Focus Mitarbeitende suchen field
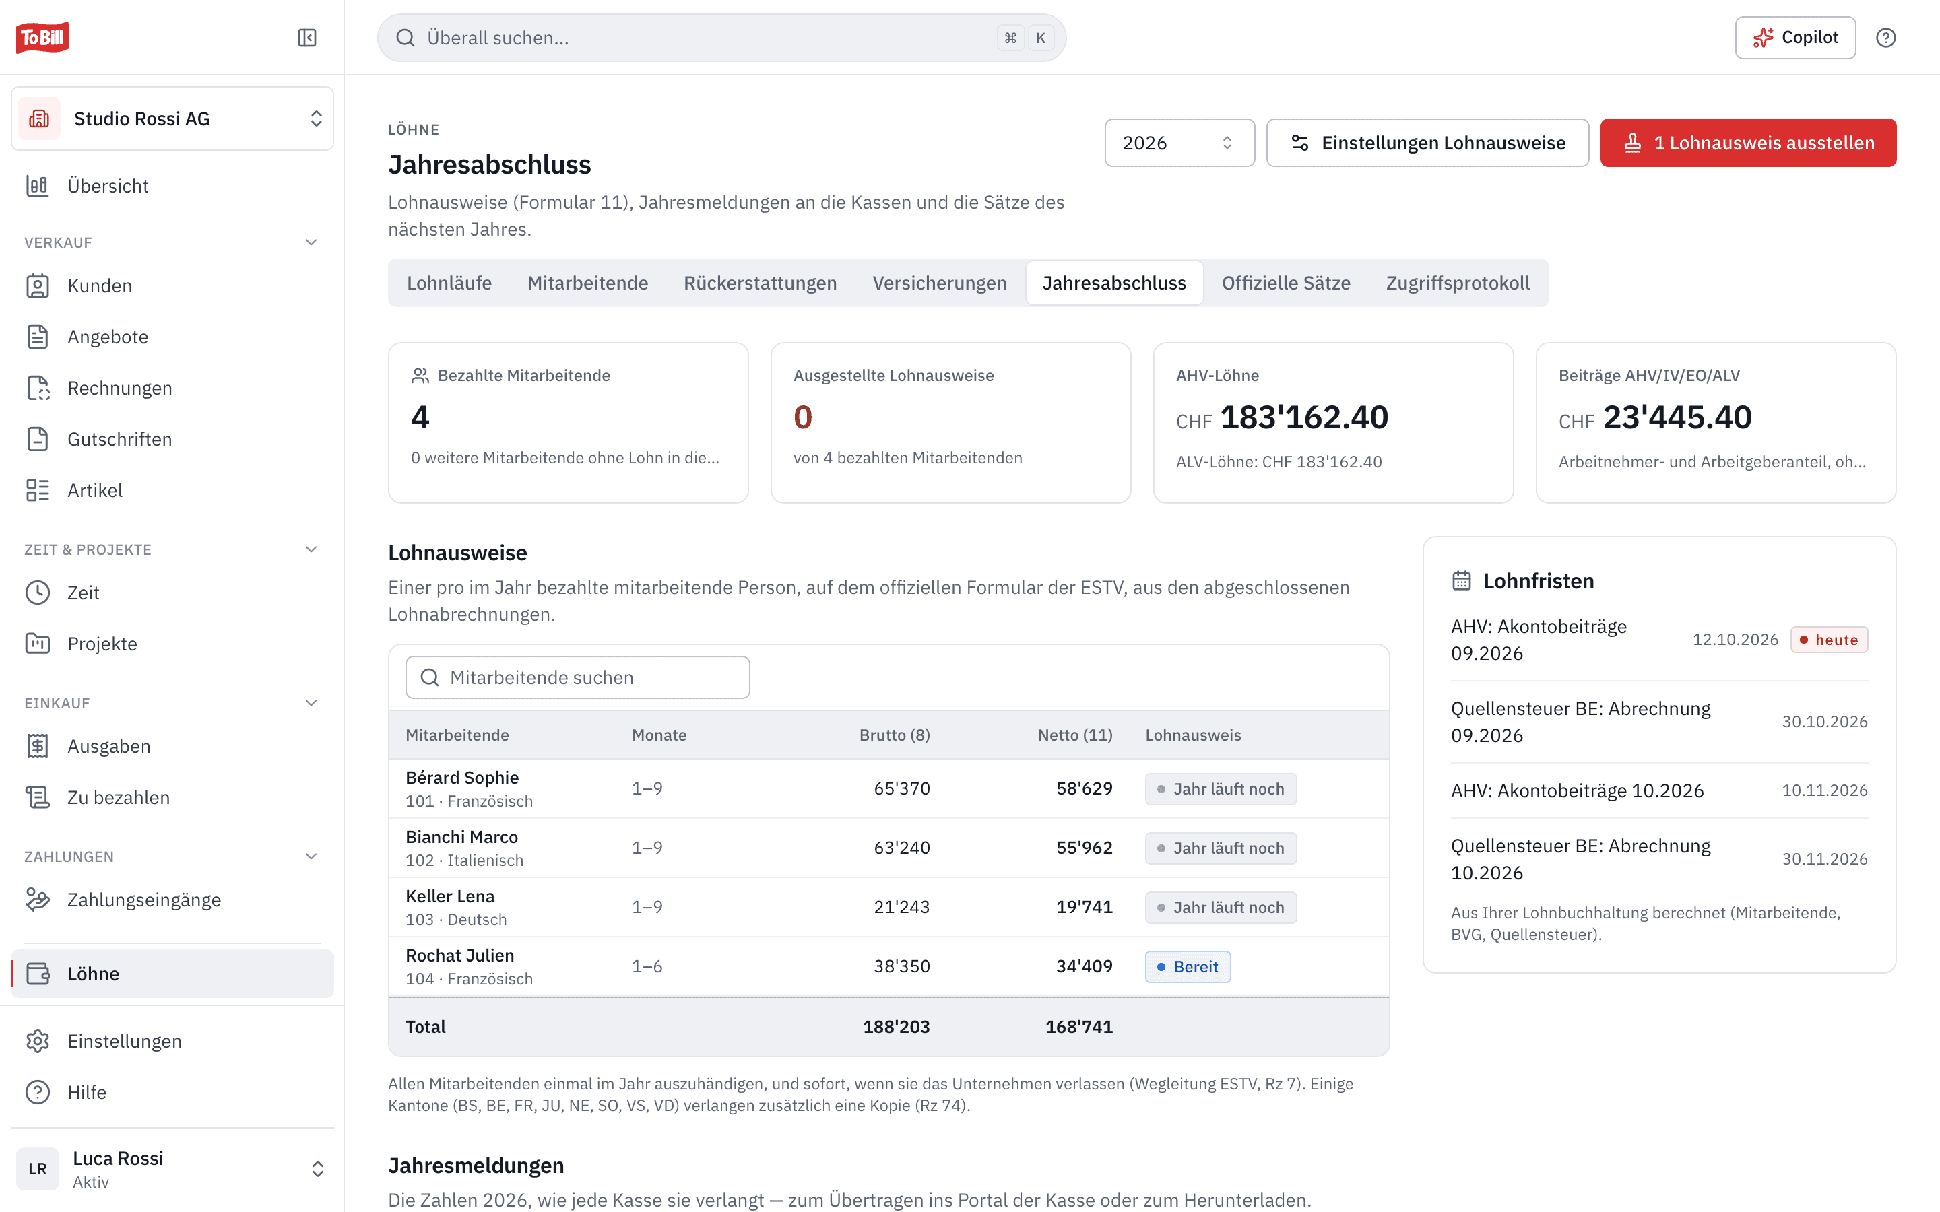This screenshot has height=1212, width=1940. tap(577, 677)
